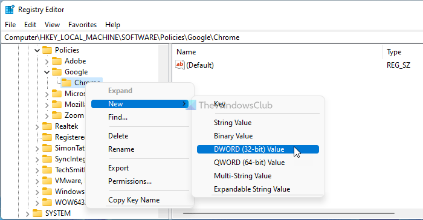Viewport: 423px width, 220px height.
Task: Choose New in the context menu
Action: 140,104
